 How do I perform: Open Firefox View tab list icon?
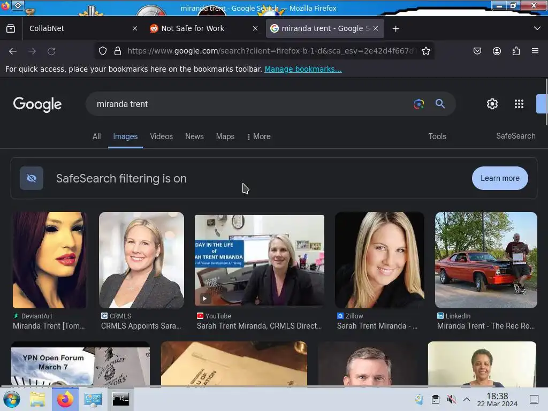point(11,28)
